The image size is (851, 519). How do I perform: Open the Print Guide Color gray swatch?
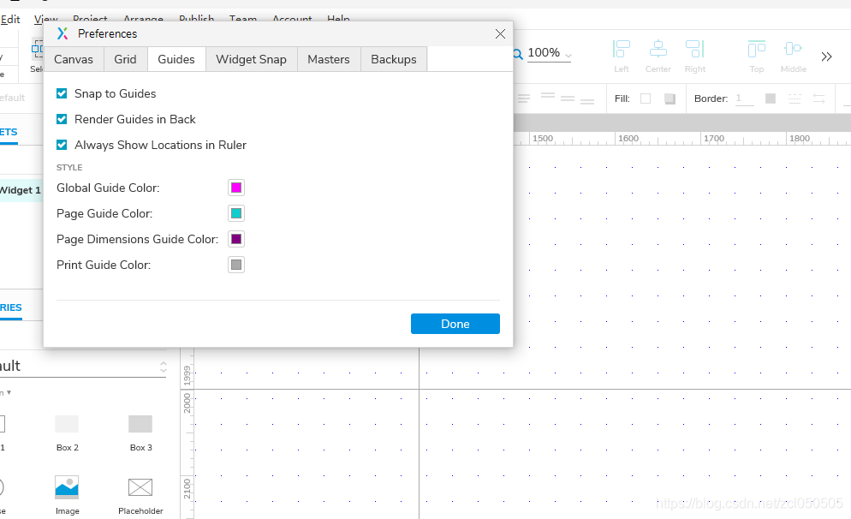(x=236, y=265)
